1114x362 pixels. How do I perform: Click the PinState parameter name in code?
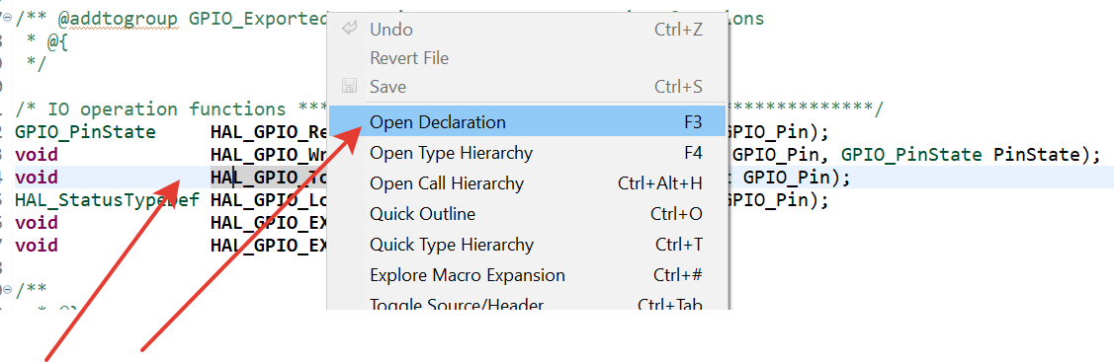coord(1034,155)
